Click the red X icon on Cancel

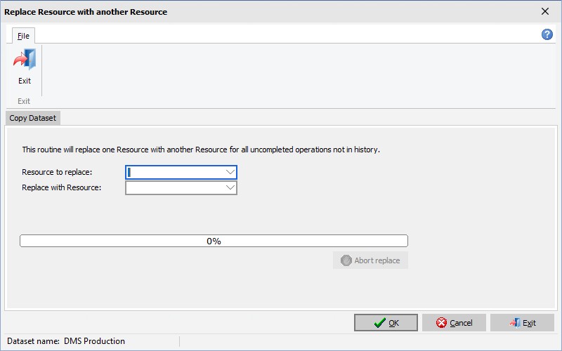point(441,323)
